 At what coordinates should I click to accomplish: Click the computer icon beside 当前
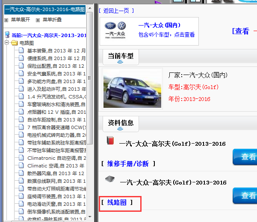pos(7,35)
